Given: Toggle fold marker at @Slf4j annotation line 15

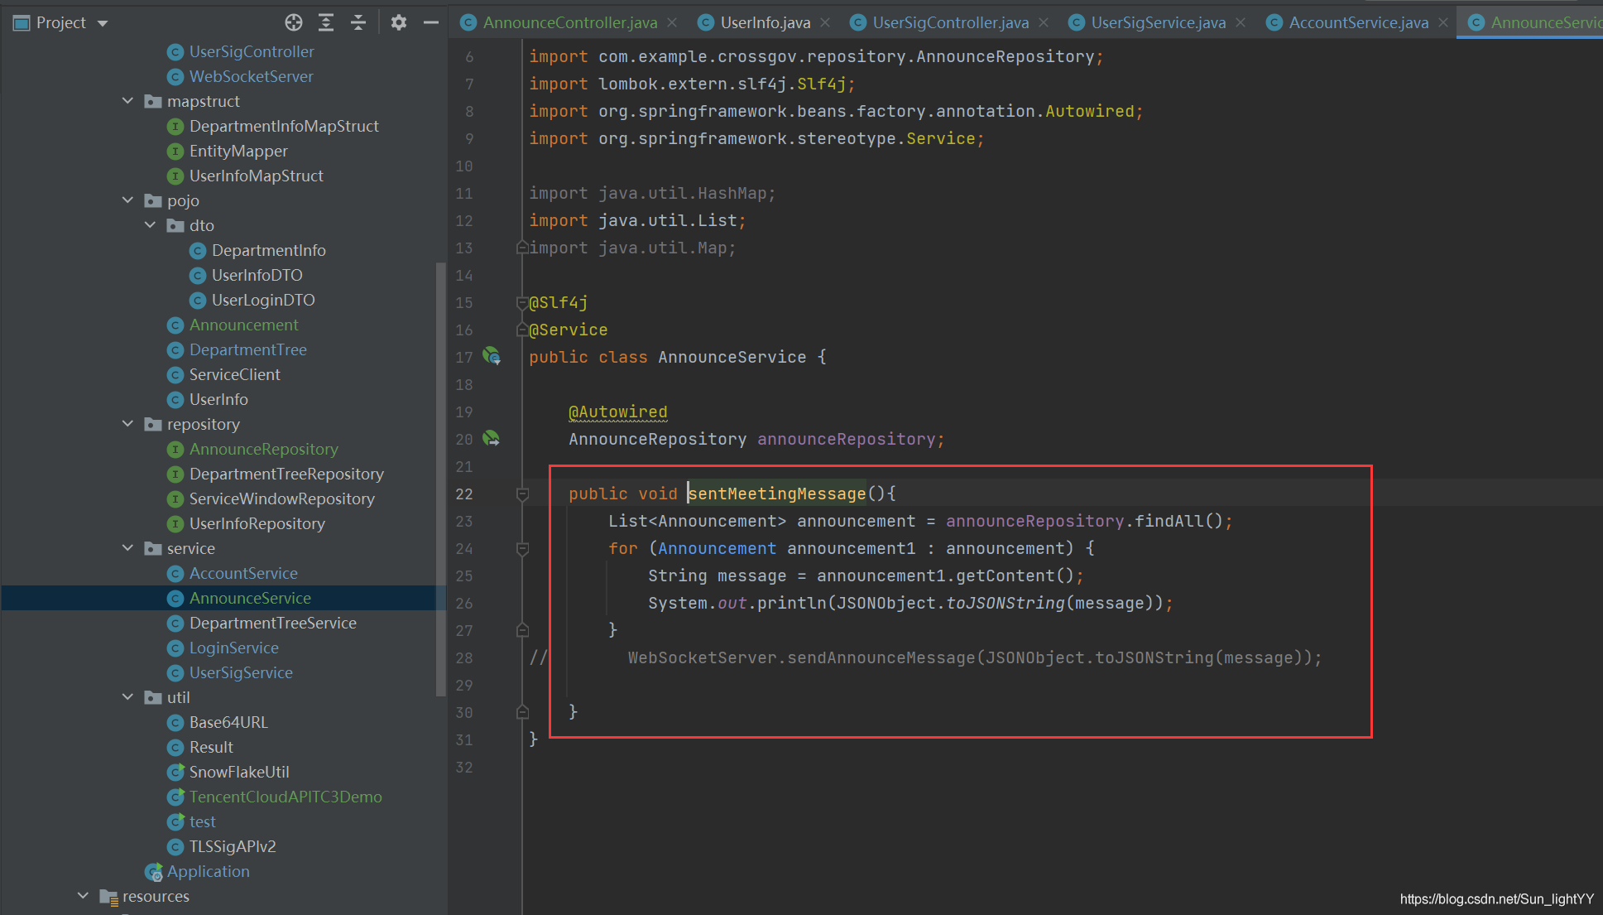Looking at the screenshot, I should pyautogui.click(x=521, y=303).
